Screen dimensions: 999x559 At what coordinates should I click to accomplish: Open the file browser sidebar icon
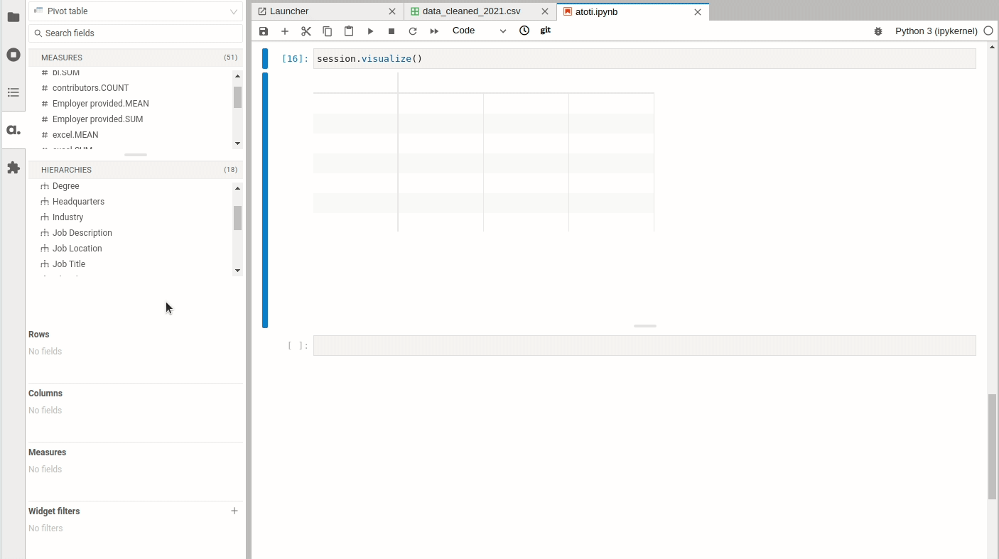13,17
